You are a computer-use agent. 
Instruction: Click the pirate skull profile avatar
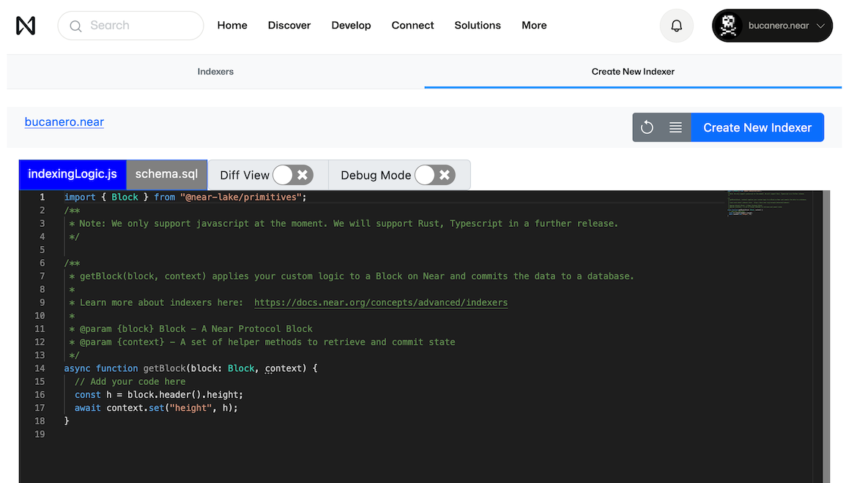pos(728,26)
